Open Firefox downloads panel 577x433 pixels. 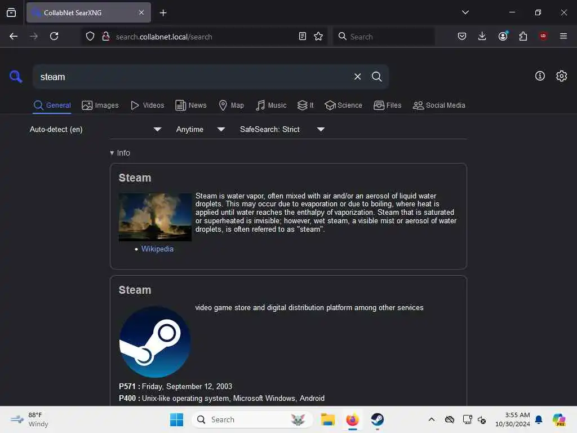point(482,36)
